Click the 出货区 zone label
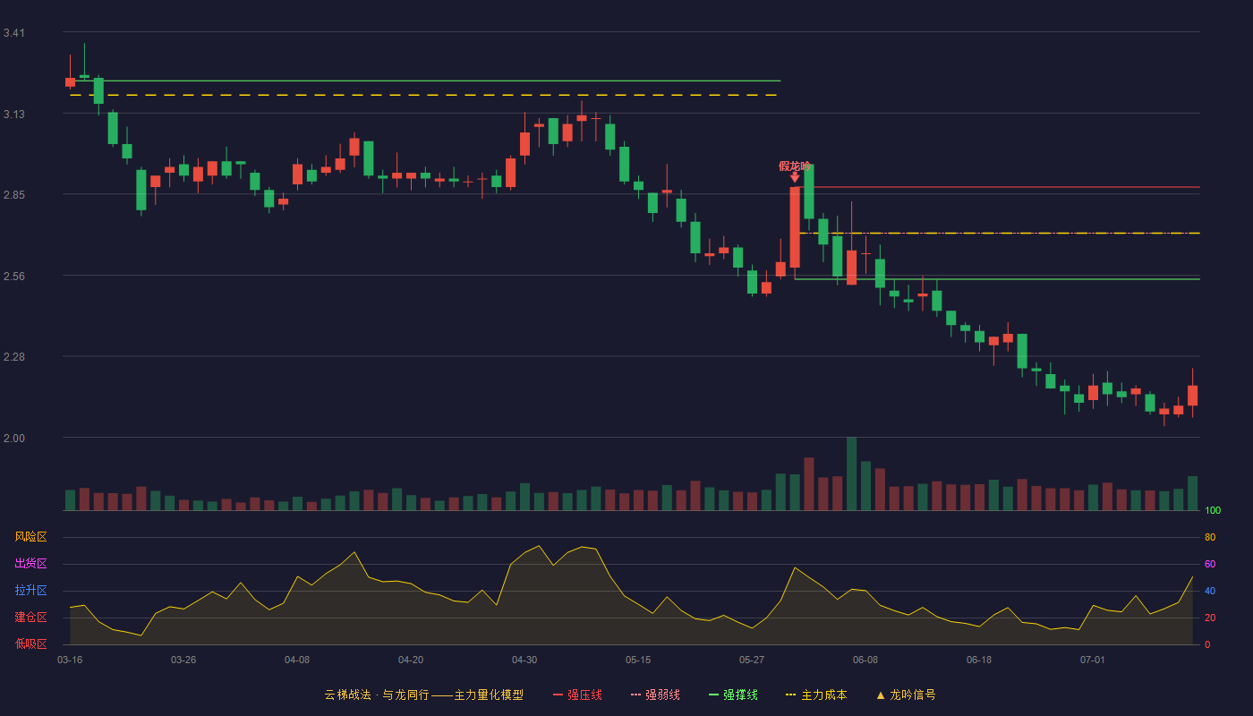 (30, 564)
